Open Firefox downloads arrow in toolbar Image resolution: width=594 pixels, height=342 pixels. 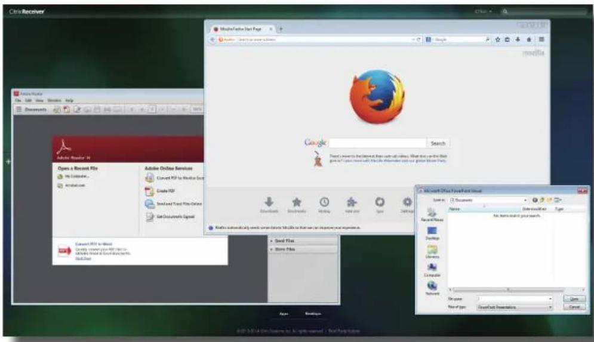[518, 39]
